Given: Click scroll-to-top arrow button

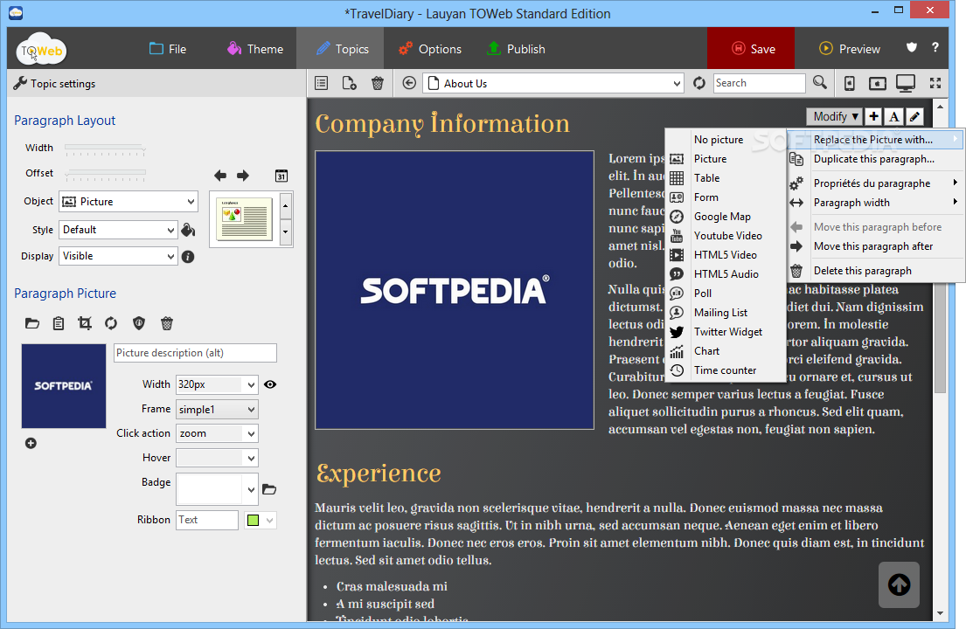Looking at the screenshot, I should (x=899, y=584).
